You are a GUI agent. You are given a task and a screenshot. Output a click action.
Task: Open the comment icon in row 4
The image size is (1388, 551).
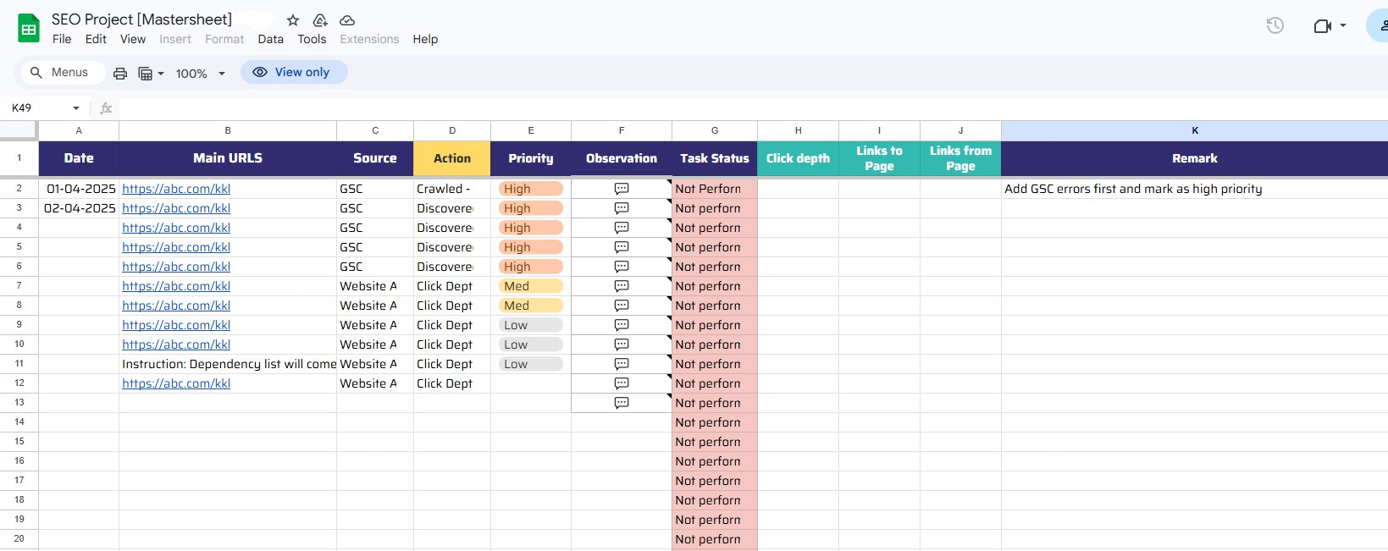coord(622,228)
